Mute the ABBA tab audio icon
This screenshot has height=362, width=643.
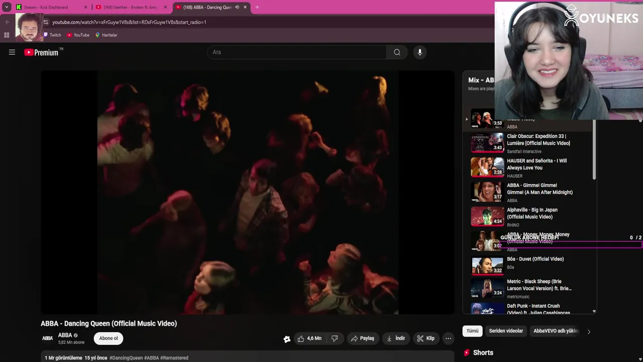click(x=237, y=7)
